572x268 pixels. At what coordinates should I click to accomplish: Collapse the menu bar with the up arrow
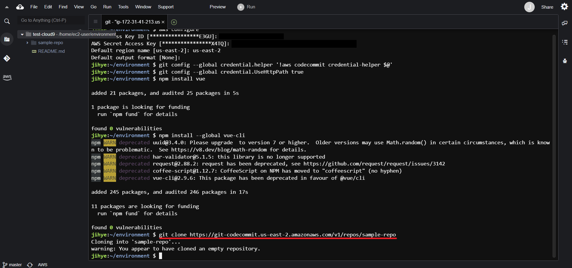tap(7, 7)
